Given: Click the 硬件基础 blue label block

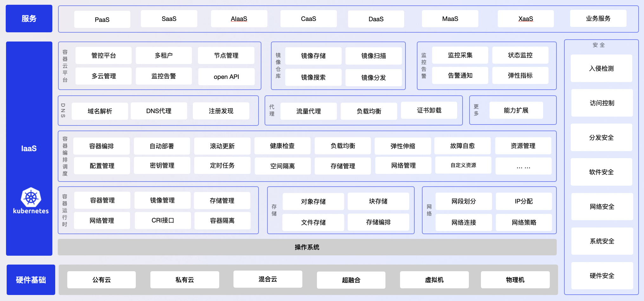Looking at the screenshot, I should point(31,280).
